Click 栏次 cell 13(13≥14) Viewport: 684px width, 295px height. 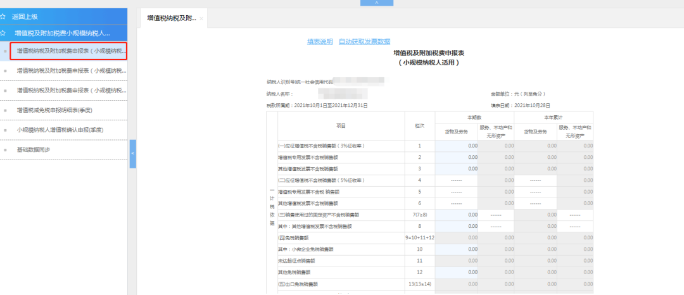click(420, 284)
